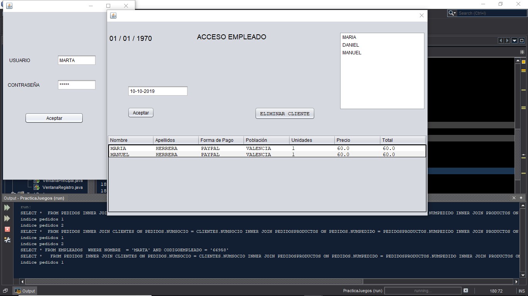Click Forma de Pago column header
This screenshot has width=528, height=296.
pos(221,140)
